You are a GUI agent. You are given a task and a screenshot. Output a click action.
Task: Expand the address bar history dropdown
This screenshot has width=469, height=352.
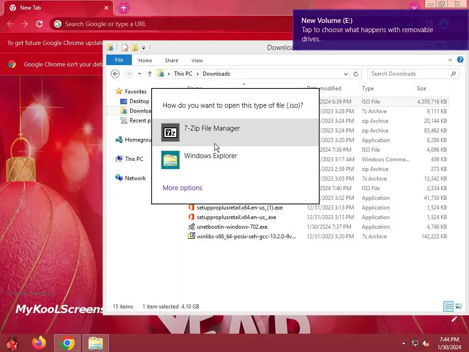point(346,74)
